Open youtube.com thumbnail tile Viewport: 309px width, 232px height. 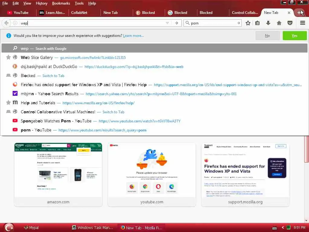[x=152, y=175]
